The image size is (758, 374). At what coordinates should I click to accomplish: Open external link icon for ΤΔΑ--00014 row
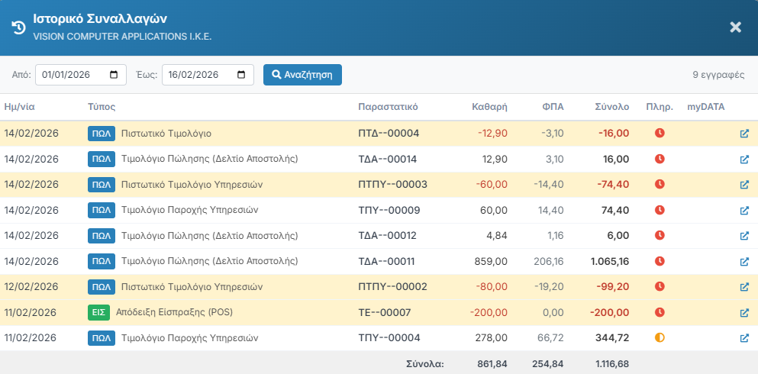click(744, 160)
